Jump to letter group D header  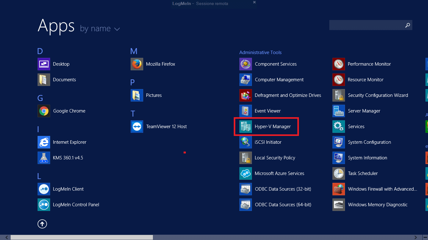[x=40, y=51]
